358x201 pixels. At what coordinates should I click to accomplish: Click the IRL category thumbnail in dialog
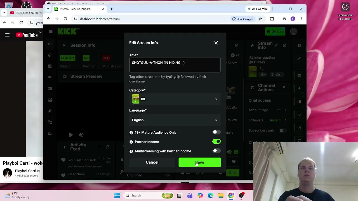point(136,99)
